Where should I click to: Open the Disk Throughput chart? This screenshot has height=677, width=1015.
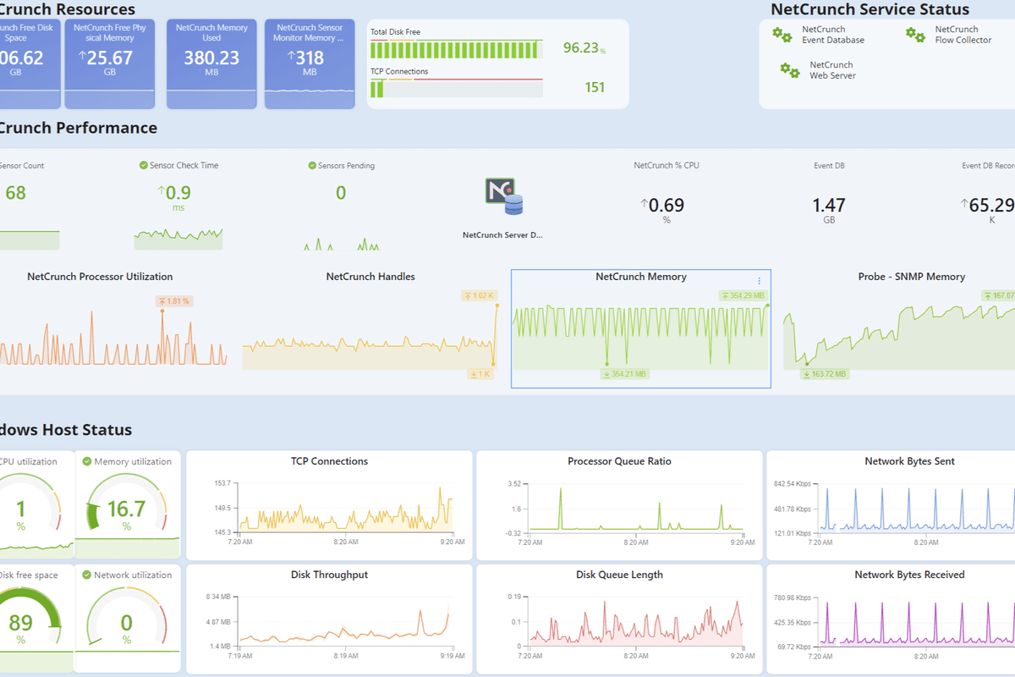click(329, 619)
